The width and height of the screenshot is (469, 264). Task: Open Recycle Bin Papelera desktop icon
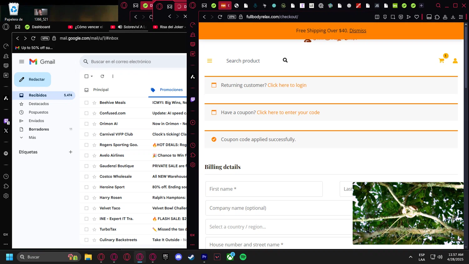pos(14,12)
